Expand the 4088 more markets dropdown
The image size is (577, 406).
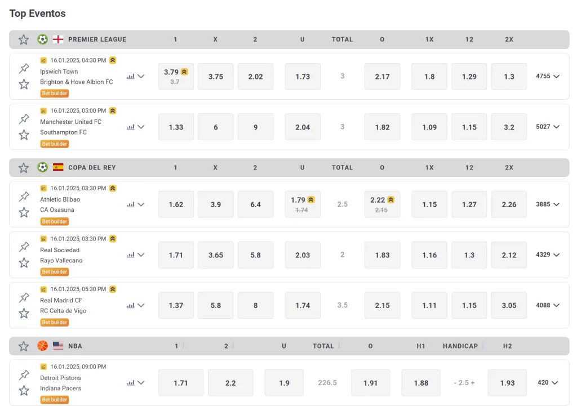[548, 305]
